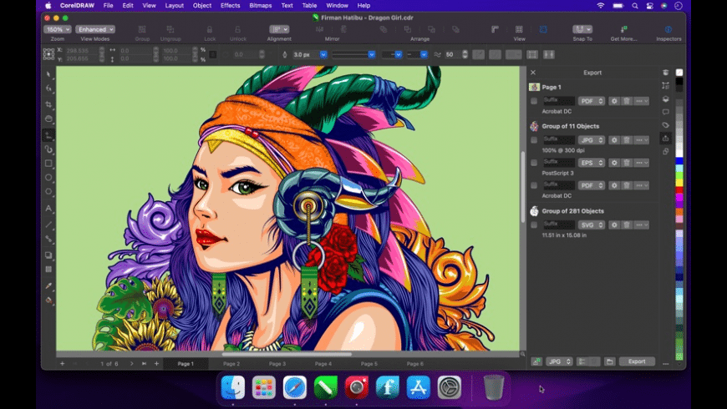Screen dimensions: 727x409
Task: Click the Get More toolbar icon
Action: pos(623,30)
